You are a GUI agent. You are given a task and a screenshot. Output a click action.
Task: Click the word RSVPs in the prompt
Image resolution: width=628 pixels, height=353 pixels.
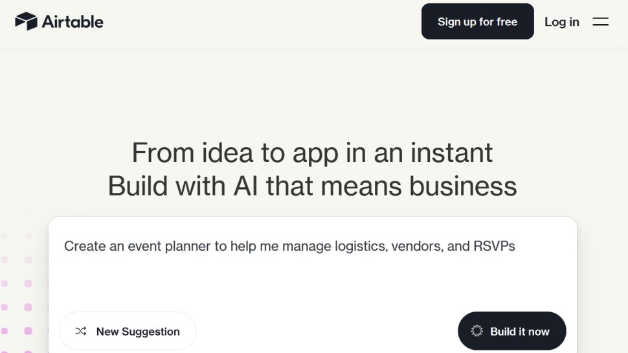tap(494, 246)
